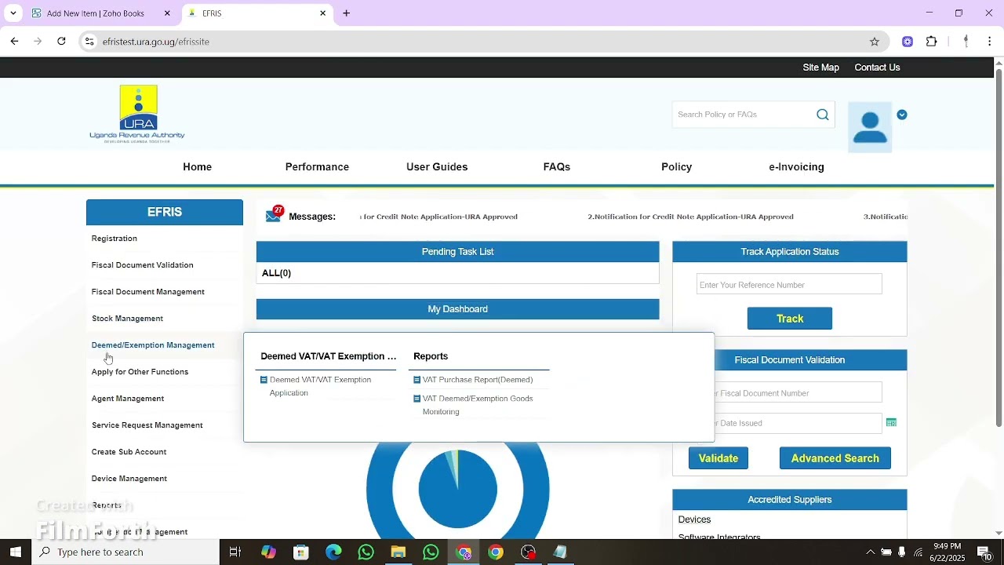This screenshot has height=565, width=1004.
Task: Open the browser extensions puzzle icon
Action: [x=932, y=42]
